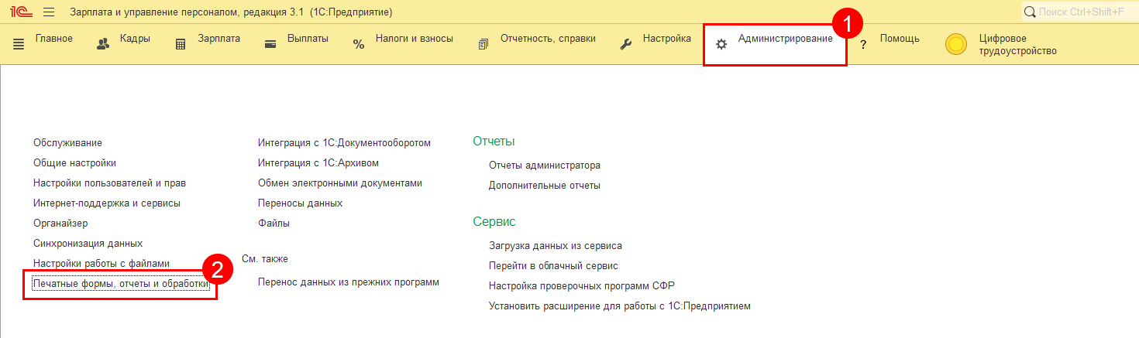Open the Помощь section
The image size is (1139, 338).
pyautogui.click(x=899, y=39)
